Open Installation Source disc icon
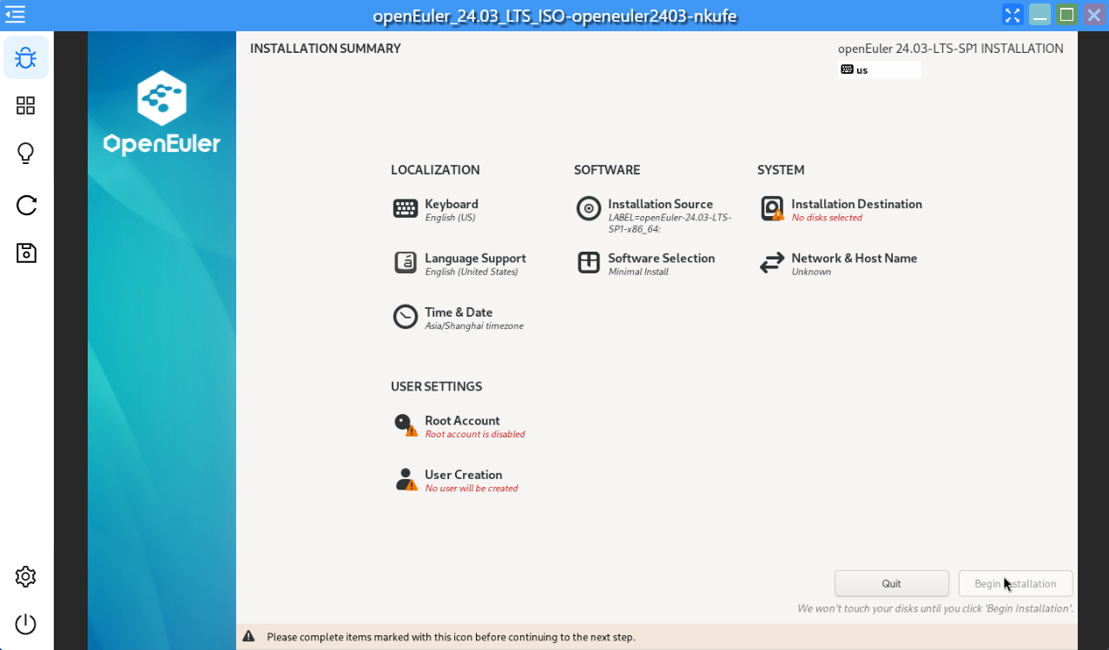Viewport: 1109px width, 650px height. (x=589, y=208)
